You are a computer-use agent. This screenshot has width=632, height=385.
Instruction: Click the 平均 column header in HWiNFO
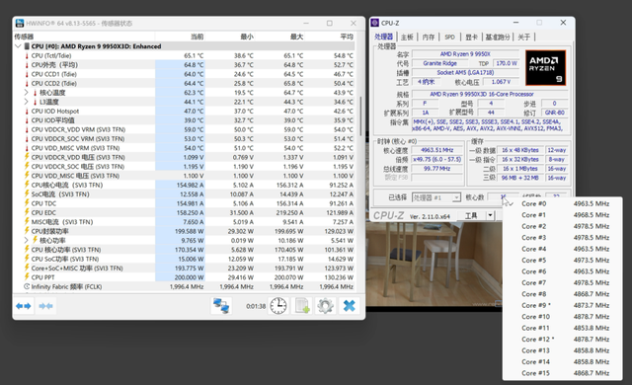[330, 37]
